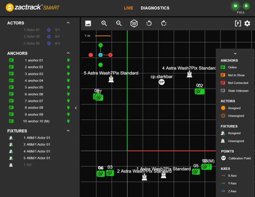Collapse the ANCHORS section
The width and height of the screenshot is (255, 197).
click(68, 53)
